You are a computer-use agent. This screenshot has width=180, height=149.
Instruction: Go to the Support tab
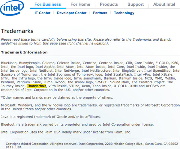pos(135,4)
